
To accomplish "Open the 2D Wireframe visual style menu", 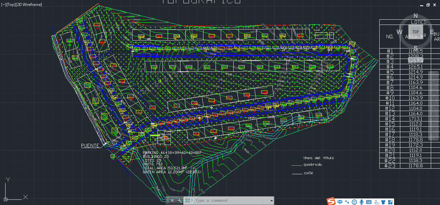I will tap(29, 5).
